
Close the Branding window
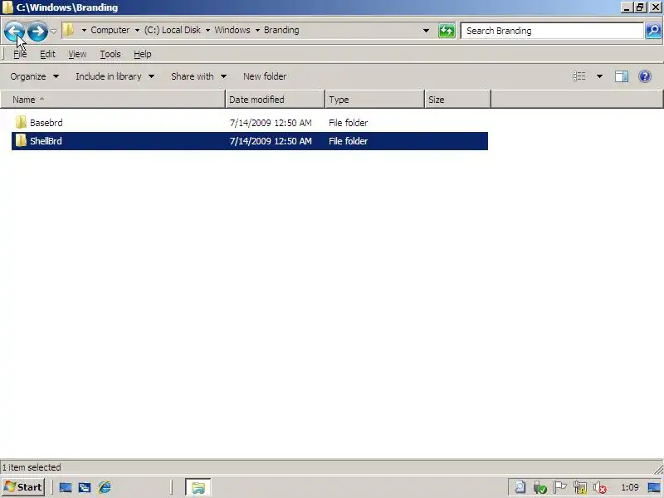(x=655, y=7)
